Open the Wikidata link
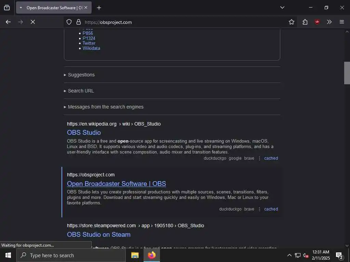 [91, 48]
